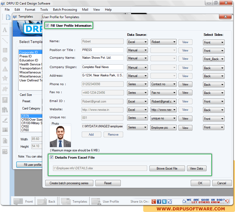Image resolution: width=235 pixels, height=212 pixels.
Task: Open the User Profile bottom tab
Action: [105, 201]
